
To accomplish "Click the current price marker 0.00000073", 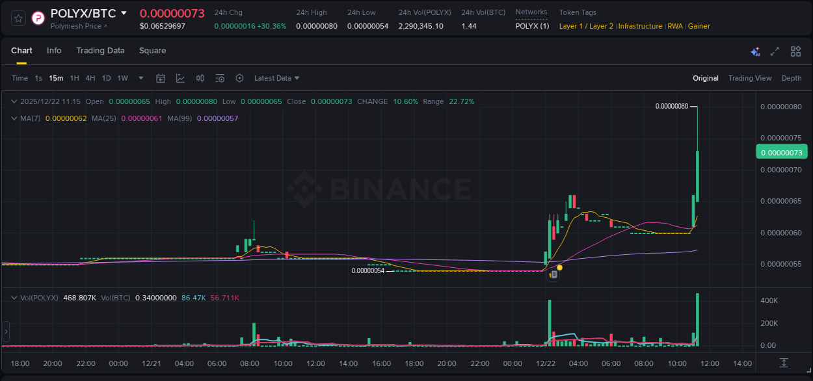I will click(x=781, y=151).
